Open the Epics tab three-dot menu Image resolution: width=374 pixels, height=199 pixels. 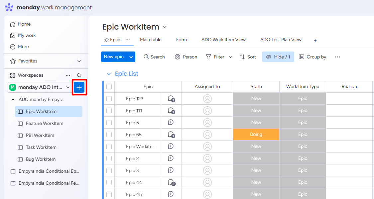click(128, 40)
